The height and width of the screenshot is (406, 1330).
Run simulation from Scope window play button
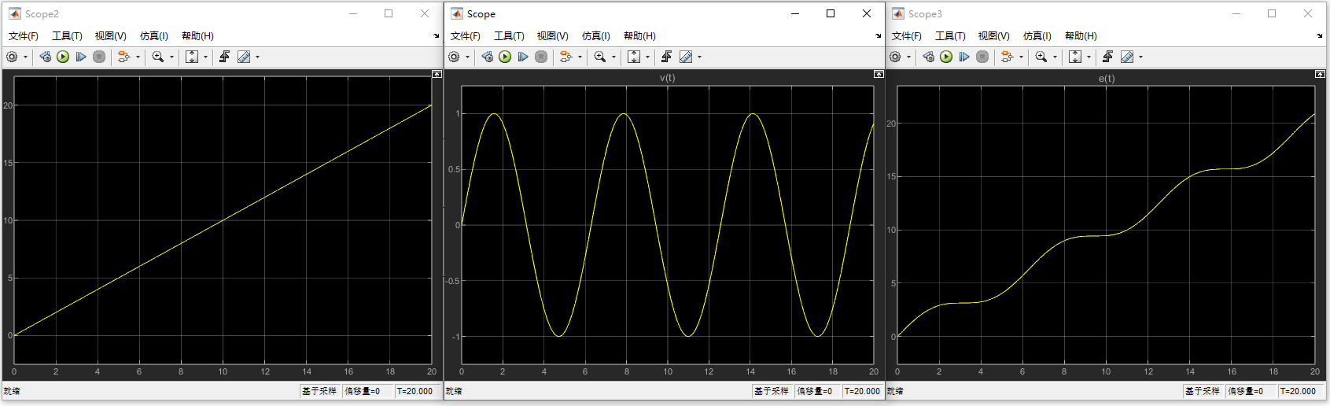(505, 57)
